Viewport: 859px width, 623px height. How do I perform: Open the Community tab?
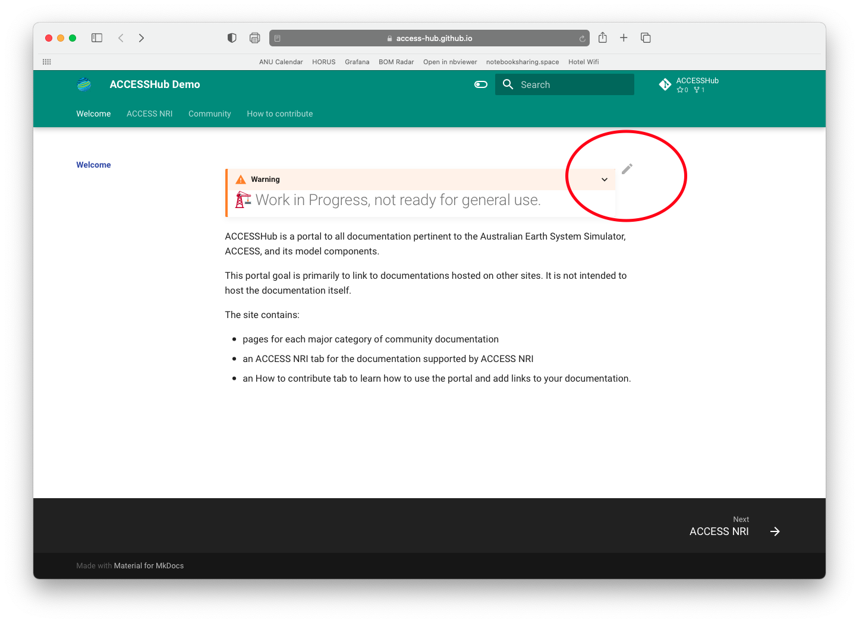(209, 114)
